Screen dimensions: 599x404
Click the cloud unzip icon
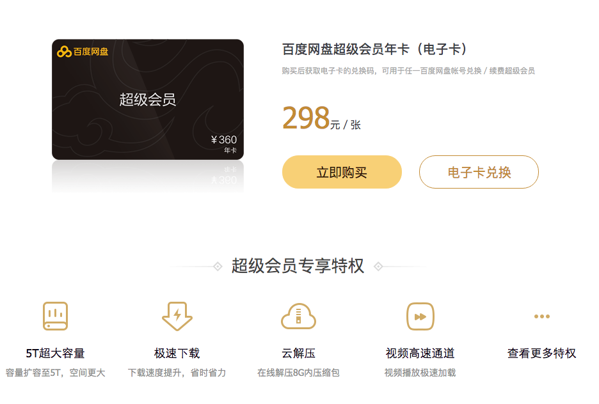pyautogui.click(x=298, y=316)
